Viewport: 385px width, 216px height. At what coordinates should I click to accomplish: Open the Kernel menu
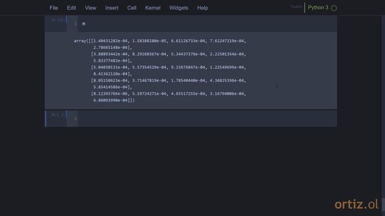(153, 8)
